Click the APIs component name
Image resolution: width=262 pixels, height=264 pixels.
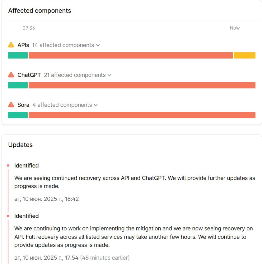(23, 45)
